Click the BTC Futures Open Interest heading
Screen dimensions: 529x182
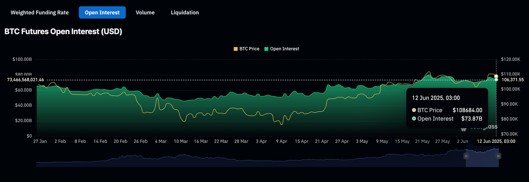[x=63, y=32]
